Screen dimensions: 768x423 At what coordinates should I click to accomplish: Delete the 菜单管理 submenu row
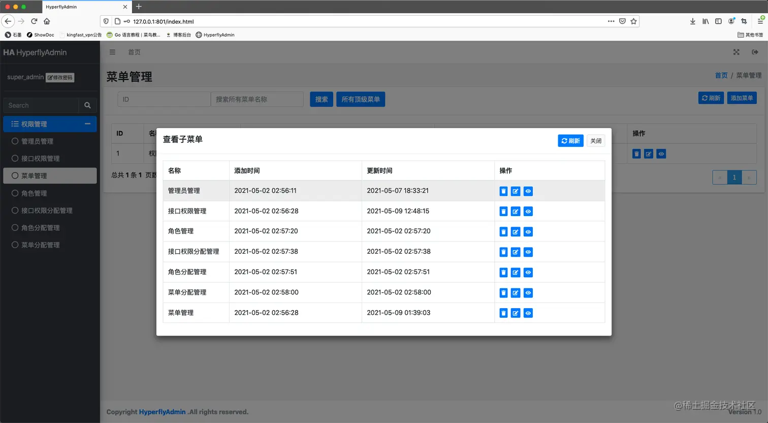coord(503,313)
